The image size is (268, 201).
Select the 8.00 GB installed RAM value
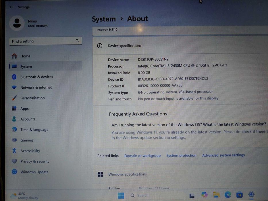[x=144, y=73]
